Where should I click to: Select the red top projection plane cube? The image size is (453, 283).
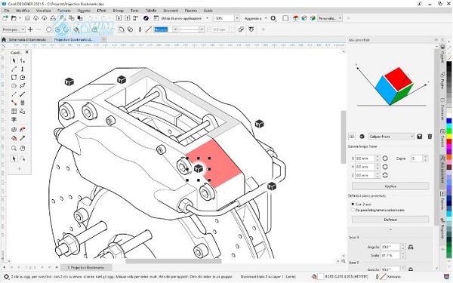click(x=295, y=18)
